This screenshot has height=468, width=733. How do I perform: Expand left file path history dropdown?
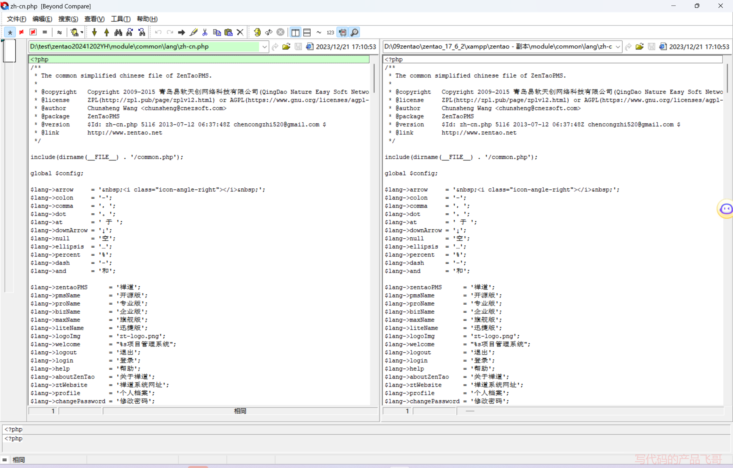(264, 47)
